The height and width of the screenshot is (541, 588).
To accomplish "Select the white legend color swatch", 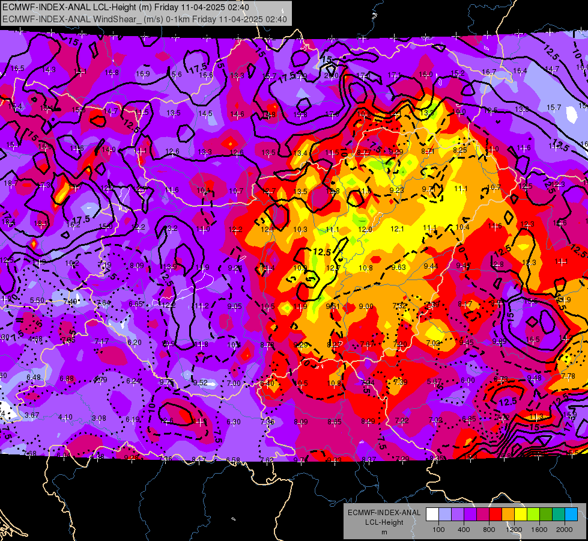I will [x=432, y=515].
